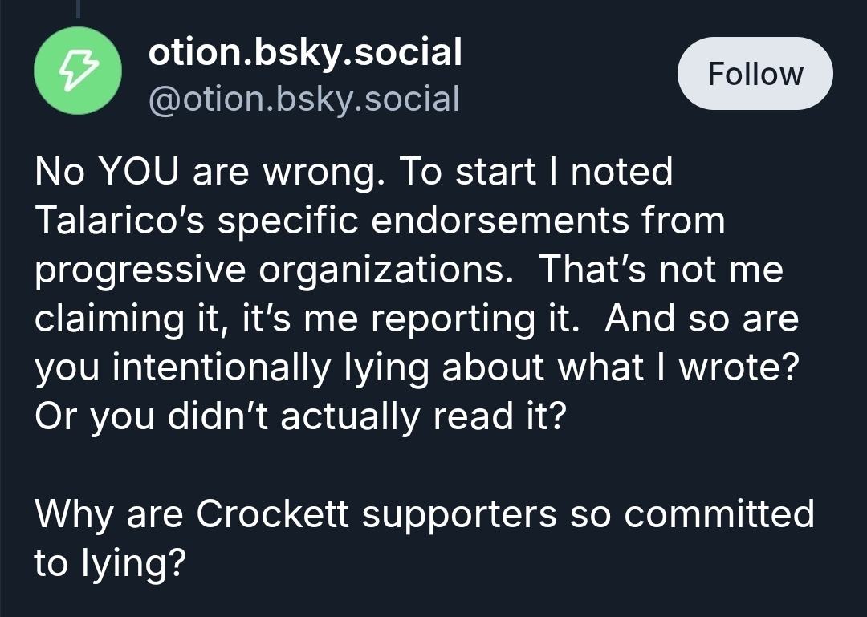Click the thread connector line above avatar
The image size is (867, 617).
(78, 8)
